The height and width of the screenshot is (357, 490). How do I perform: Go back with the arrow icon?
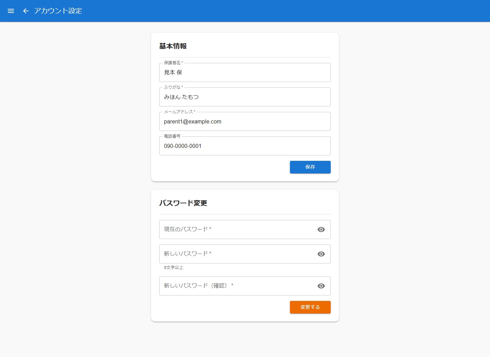26,11
